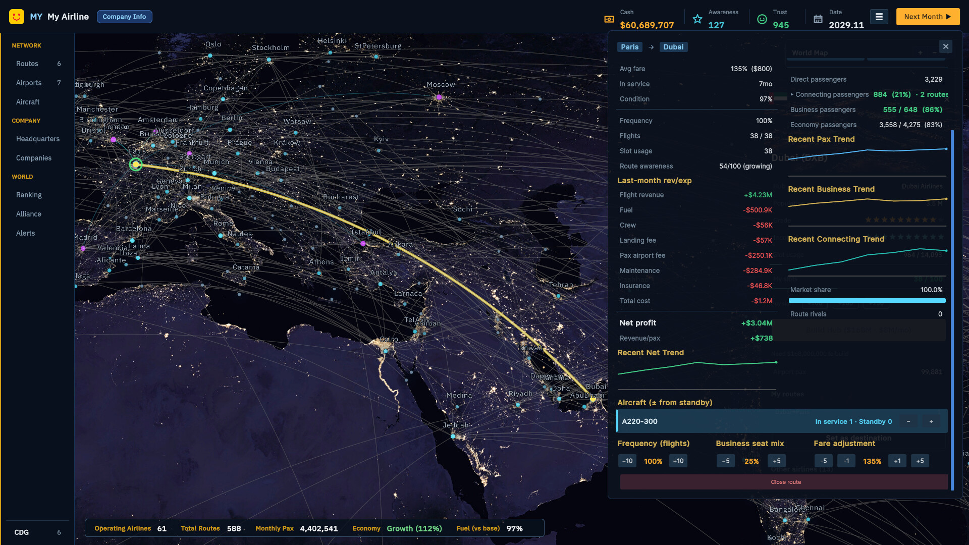Lower fare adjustment by 1
The image size is (969, 545).
(846, 461)
